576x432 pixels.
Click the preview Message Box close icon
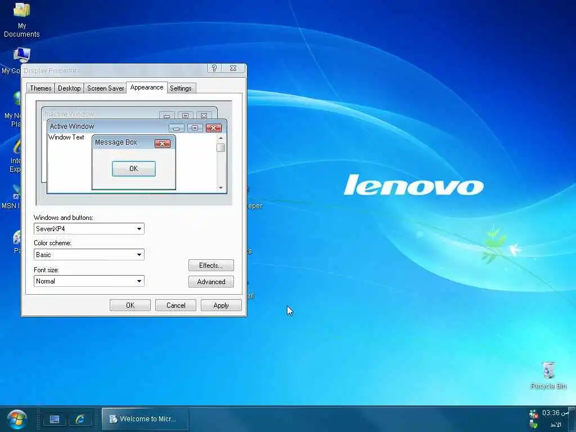(x=163, y=143)
